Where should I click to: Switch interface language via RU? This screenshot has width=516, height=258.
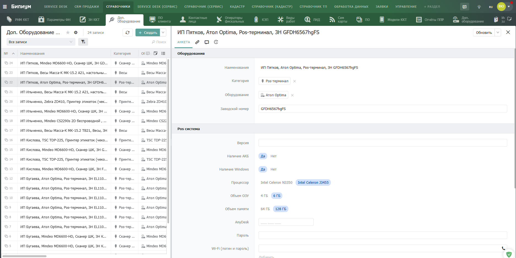[x=491, y=7]
